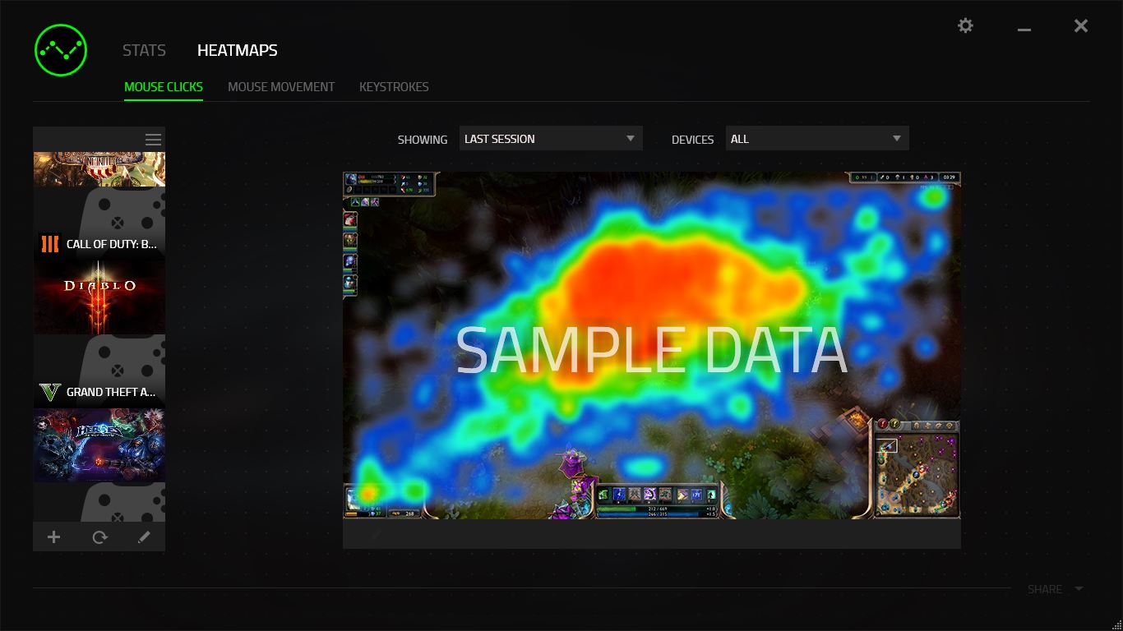Edit game list using pencil icon
Screen dimensions: 1123x631
coord(144,537)
